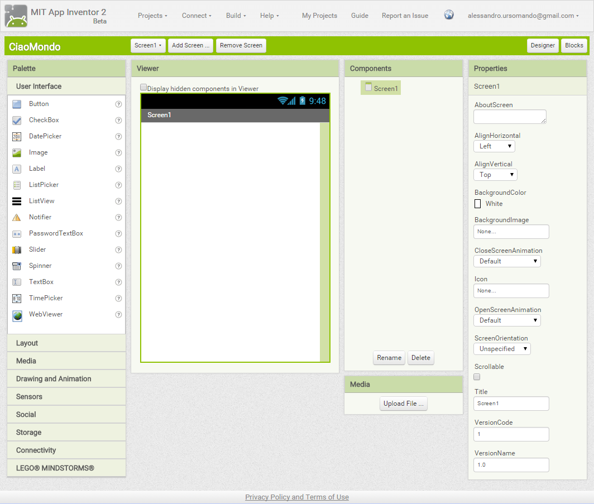Viewport: 594px width, 504px height.
Task: Toggle Display hidden components in Viewer
Action: [x=143, y=88]
